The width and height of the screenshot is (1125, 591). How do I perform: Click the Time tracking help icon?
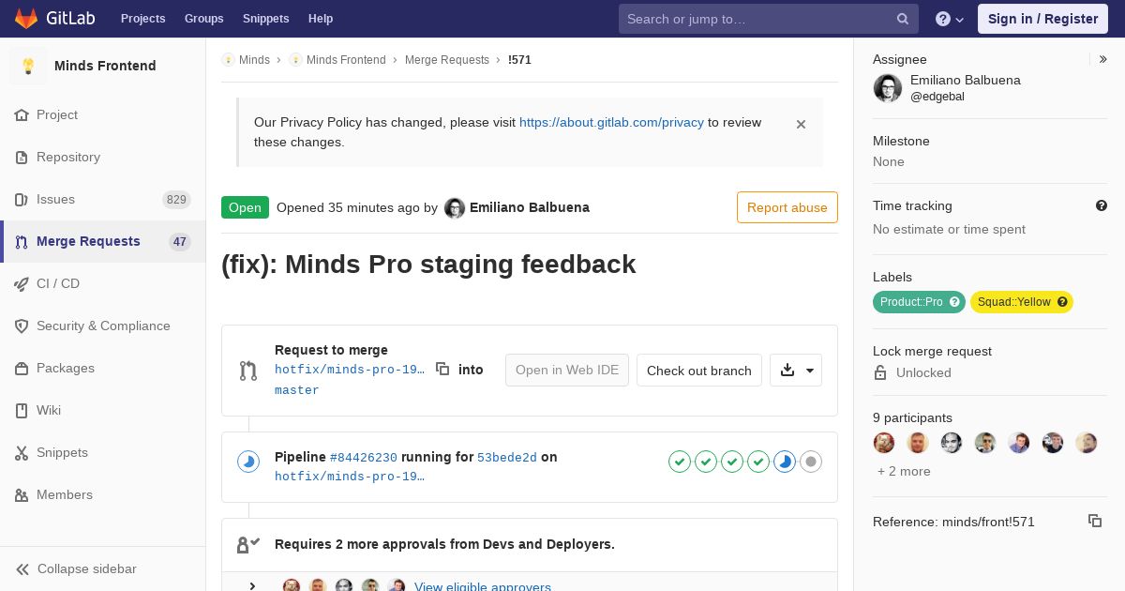(x=1102, y=205)
